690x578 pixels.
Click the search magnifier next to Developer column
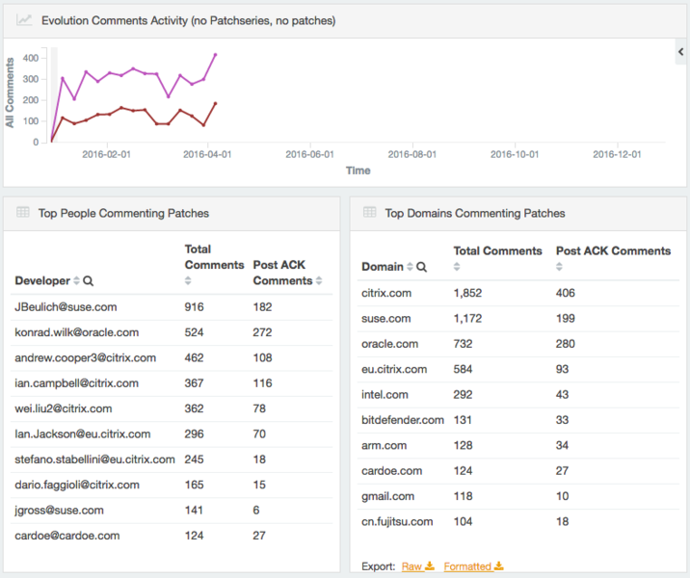(89, 281)
